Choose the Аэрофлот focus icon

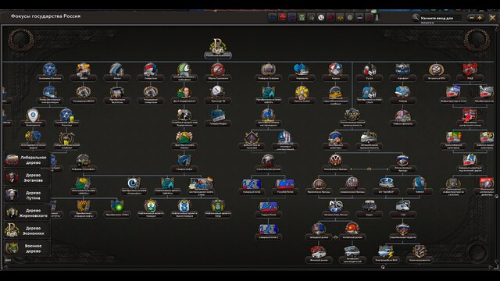(402, 69)
